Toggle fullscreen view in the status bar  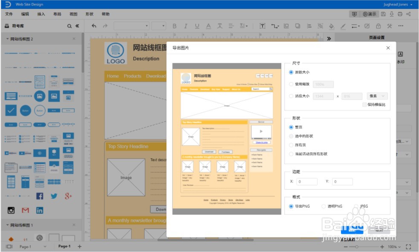pyautogui.click(x=408, y=246)
